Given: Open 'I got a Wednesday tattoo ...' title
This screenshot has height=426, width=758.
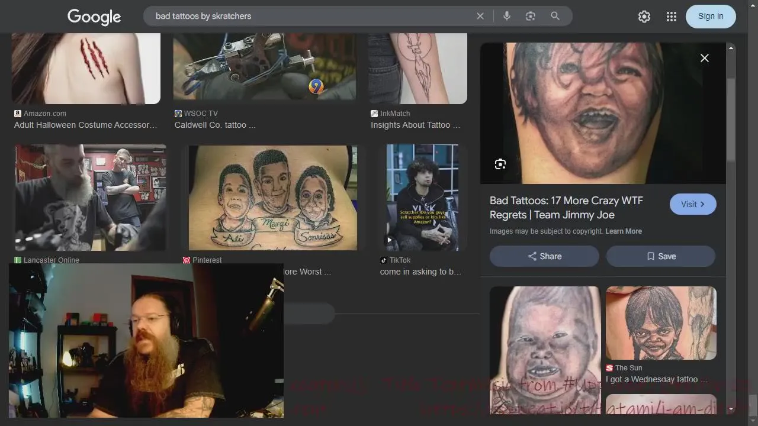Looking at the screenshot, I should (x=656, y=379).
